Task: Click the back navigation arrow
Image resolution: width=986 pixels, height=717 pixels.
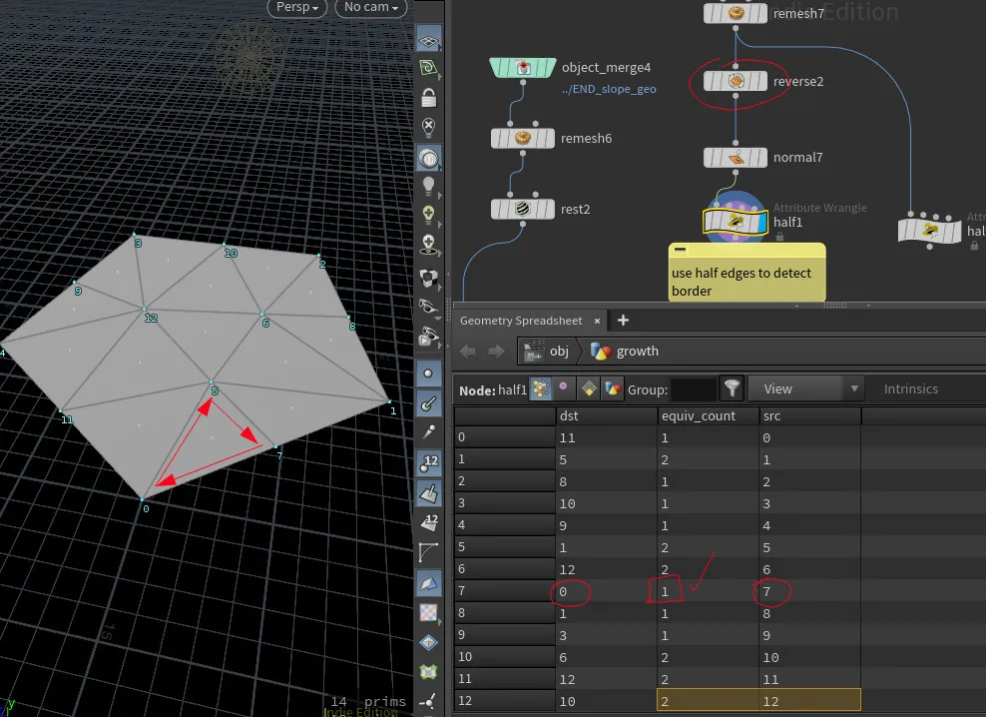Action: 467,352
